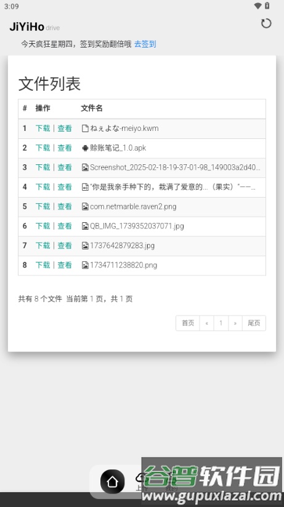
Task: Download the file in row 4
Action: (x=43, y=187)
